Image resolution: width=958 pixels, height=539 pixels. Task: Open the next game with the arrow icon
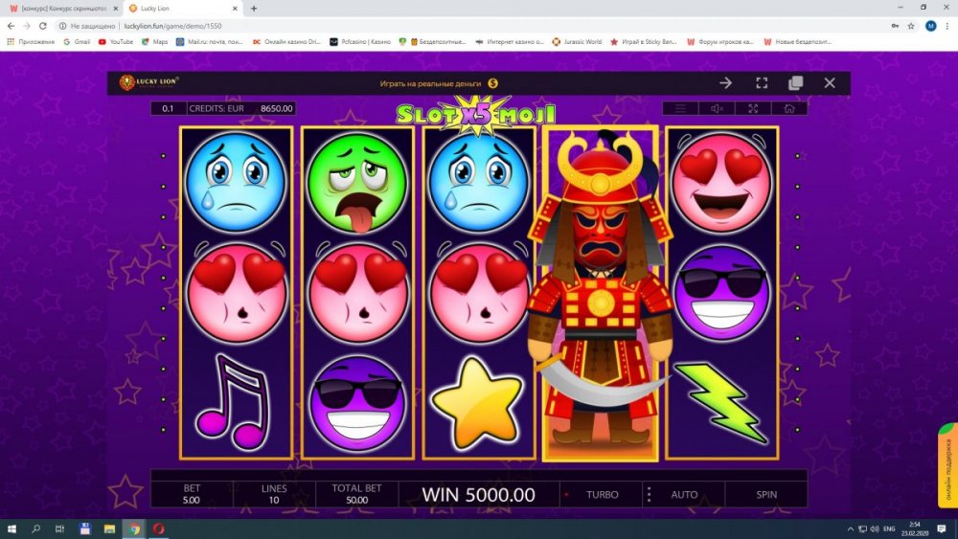point(726,83)
